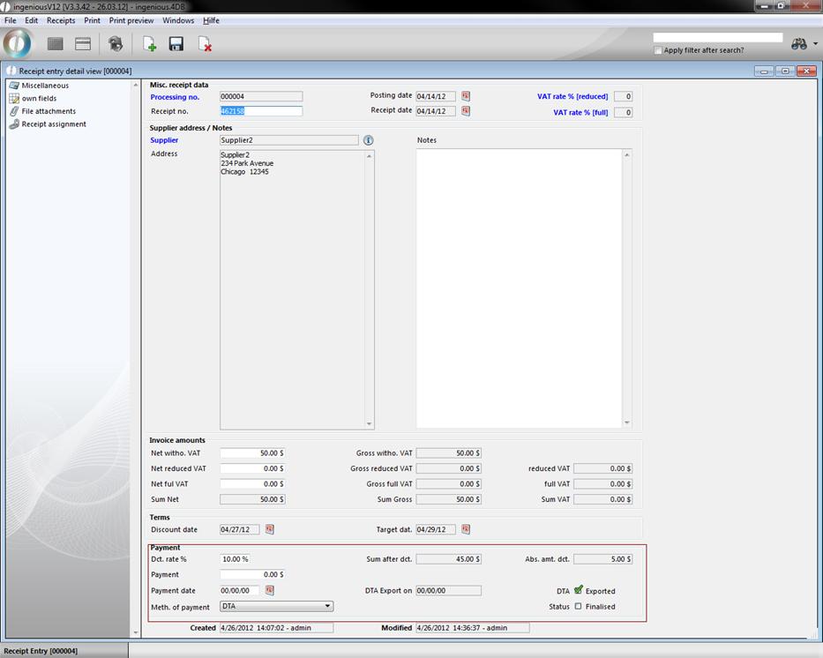The height and width of the screenshot is (658, 823).
Task: Click the binoculars search icon
Action: (x=799, y=43)
